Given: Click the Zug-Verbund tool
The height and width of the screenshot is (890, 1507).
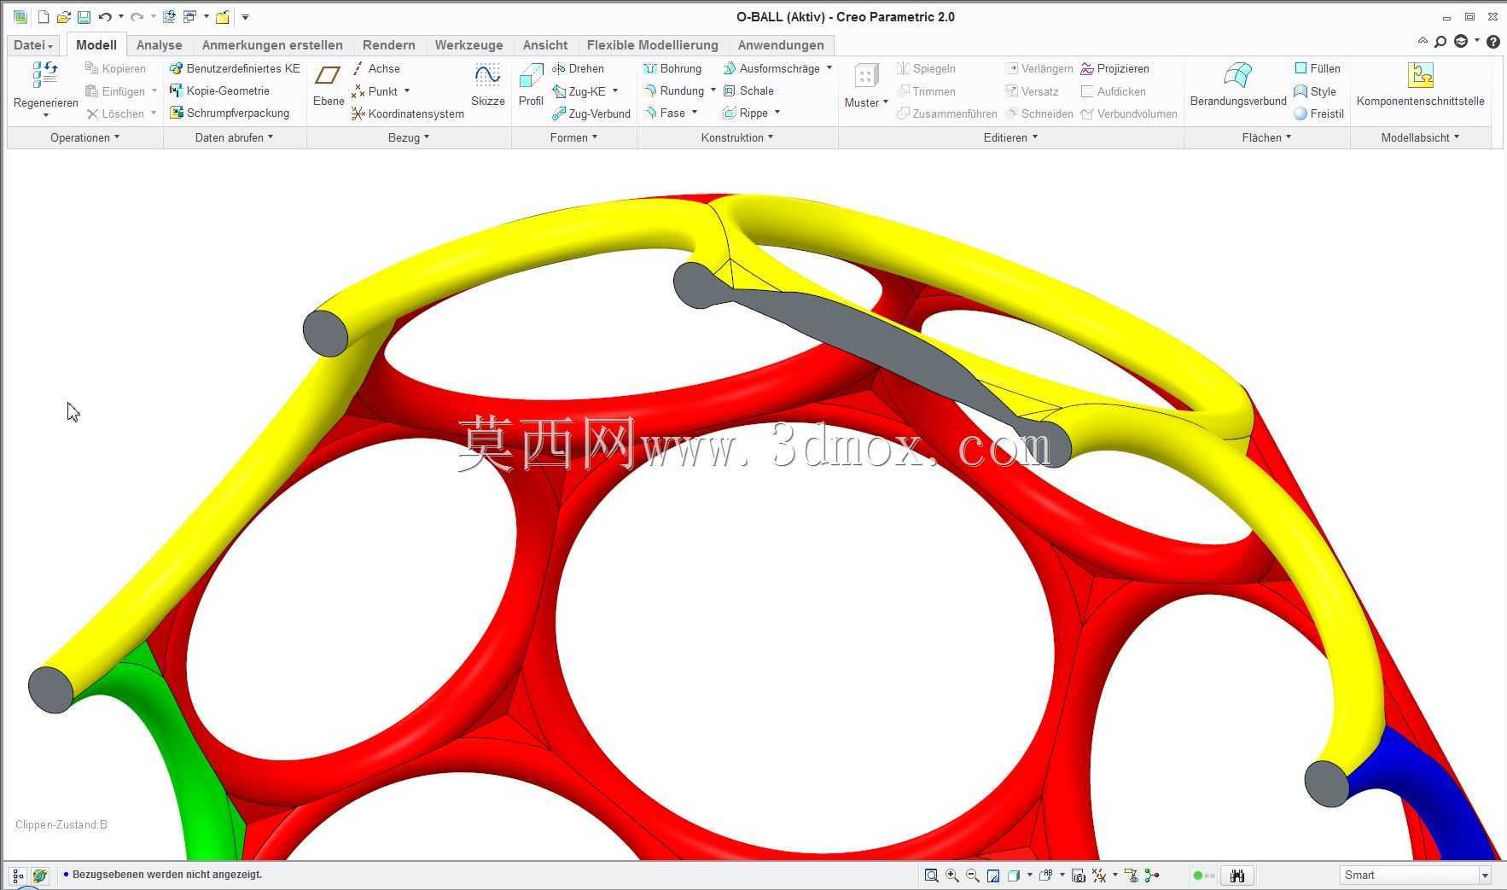Looking at the screenshot, I should pyautogui.click(x=591, y=113).
